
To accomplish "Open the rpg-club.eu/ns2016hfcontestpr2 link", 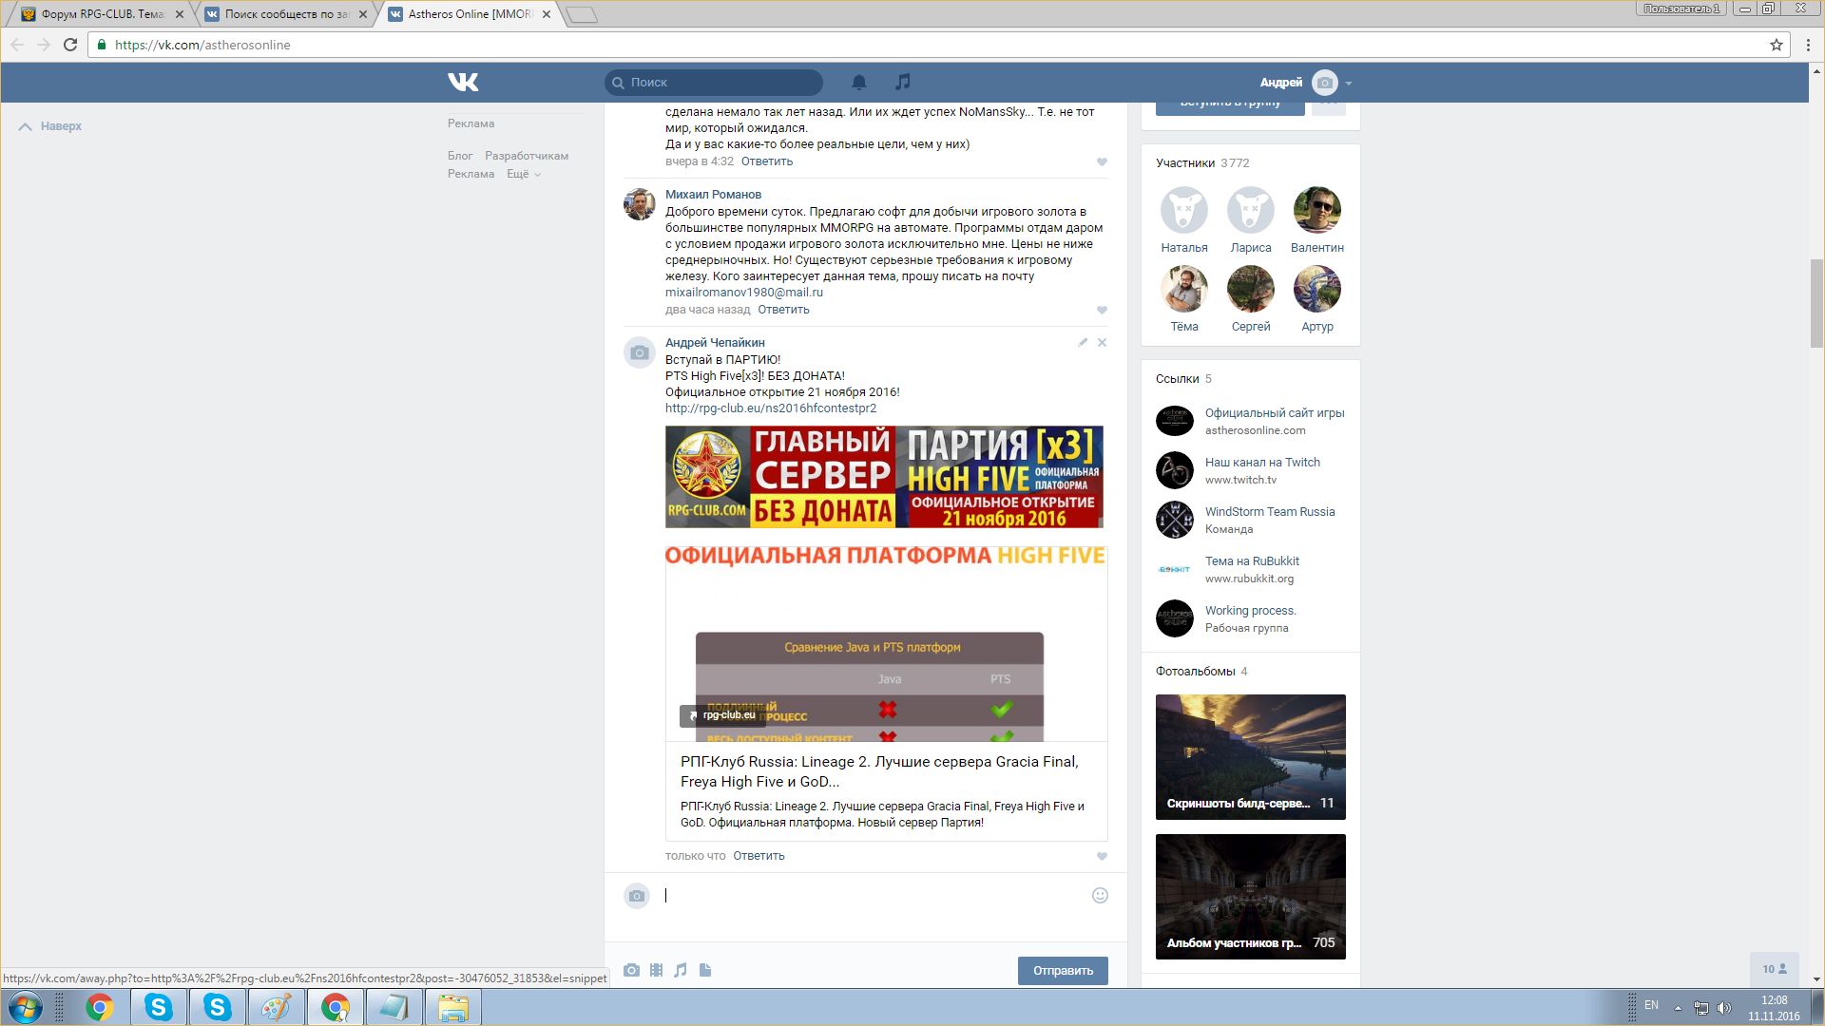I will [x=771, y=408].
